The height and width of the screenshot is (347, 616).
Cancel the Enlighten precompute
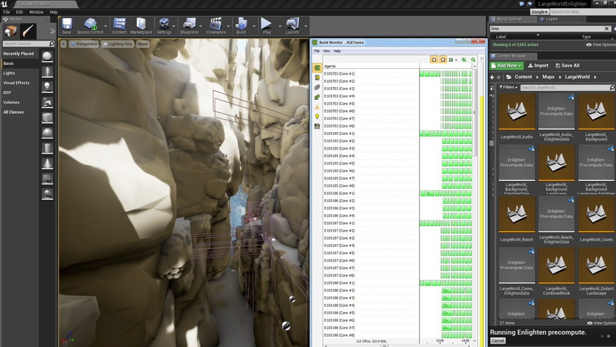click(x=498, y=341)
